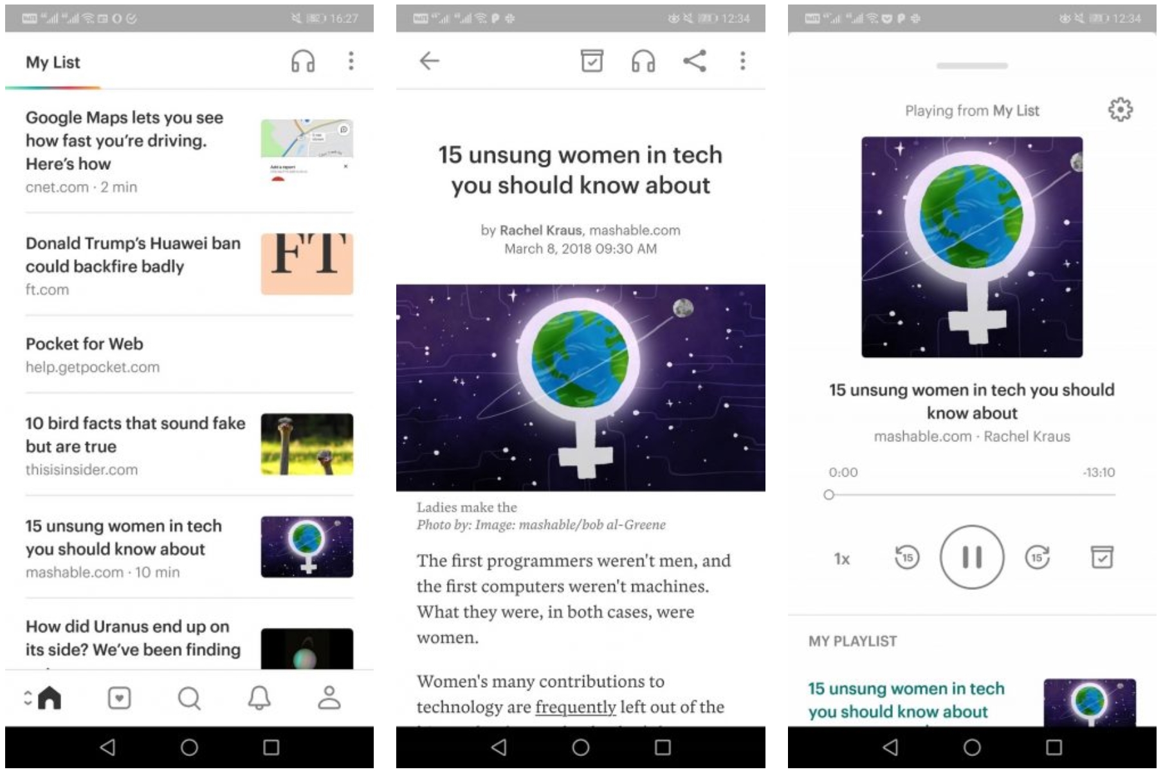
Task: Share the article using share icon
Action: (x=695, y=60)
